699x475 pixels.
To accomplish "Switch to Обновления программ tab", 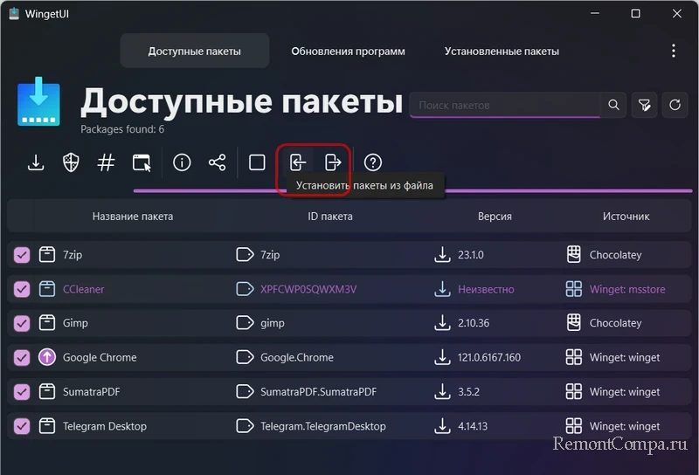I will pos(348,52).
